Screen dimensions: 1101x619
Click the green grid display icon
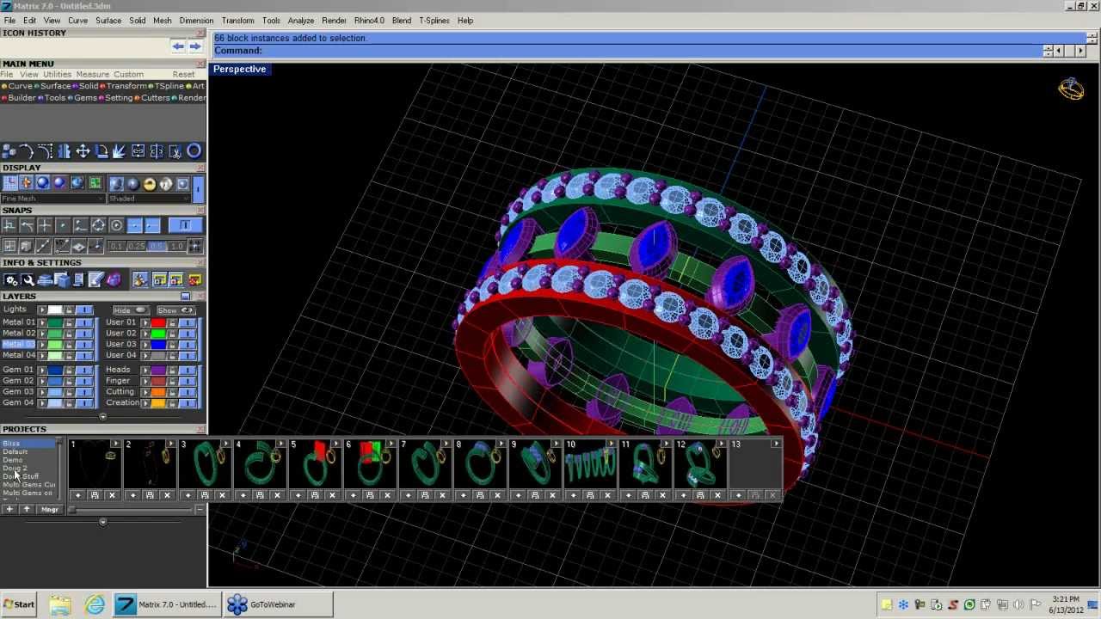pyautogui.click(x=95, y=183)
